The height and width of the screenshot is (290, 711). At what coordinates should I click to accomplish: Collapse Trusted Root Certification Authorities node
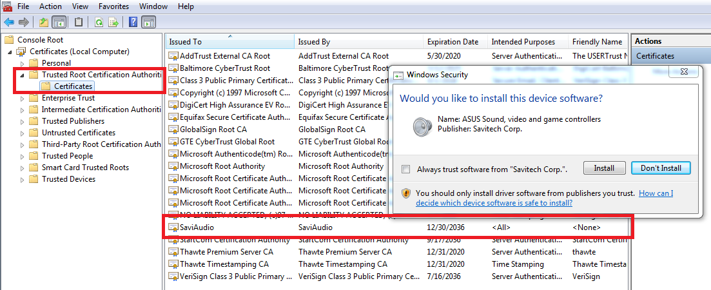pyautogui.click(x=22, y=74)
